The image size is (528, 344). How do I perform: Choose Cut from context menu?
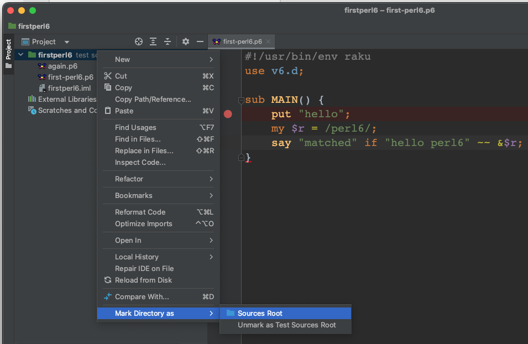click(x=158, y=76)
